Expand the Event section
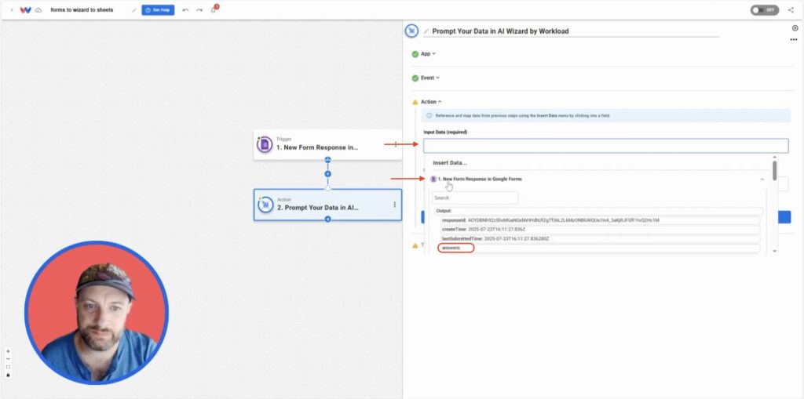 click(429, 78)
